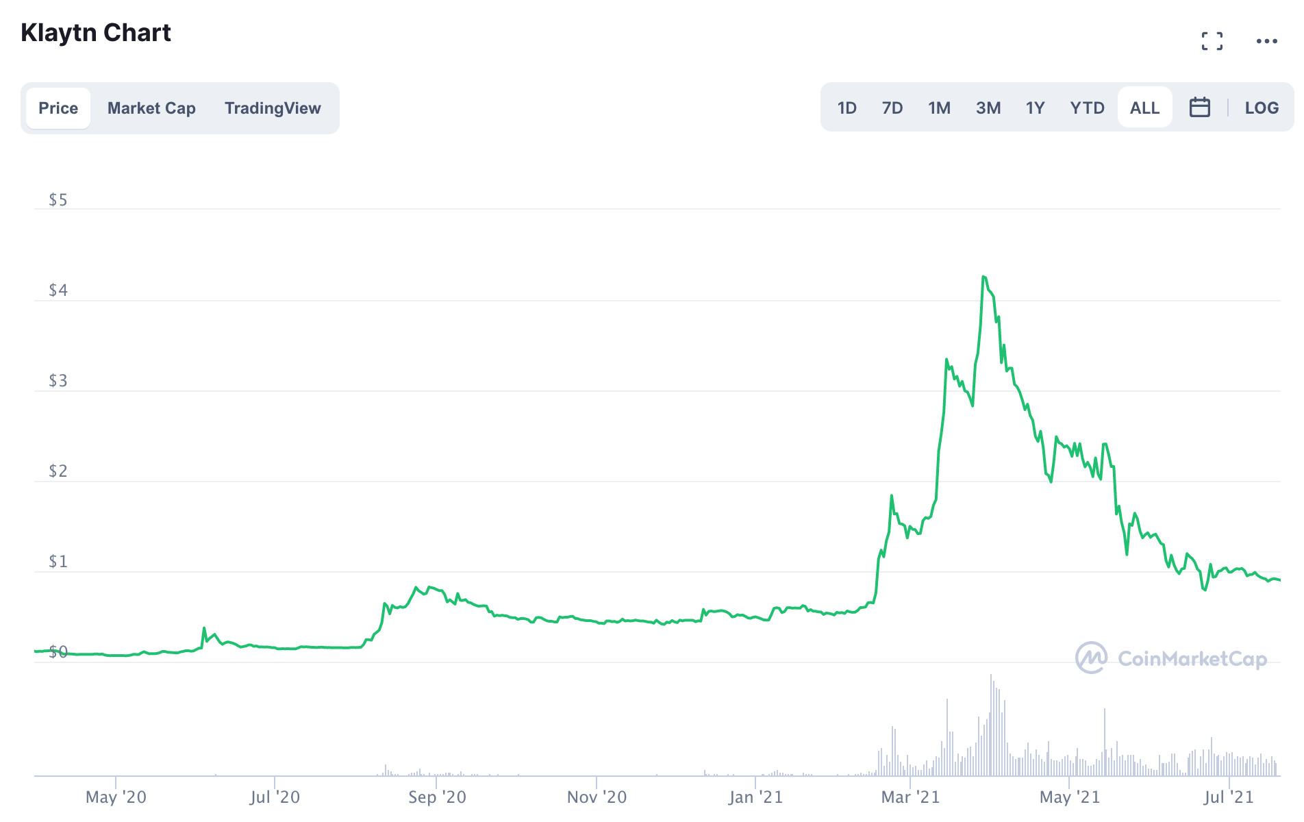Screen dimensions: 1304x822
Task: Switch to the TradingView tab
Action: [273, 108]
